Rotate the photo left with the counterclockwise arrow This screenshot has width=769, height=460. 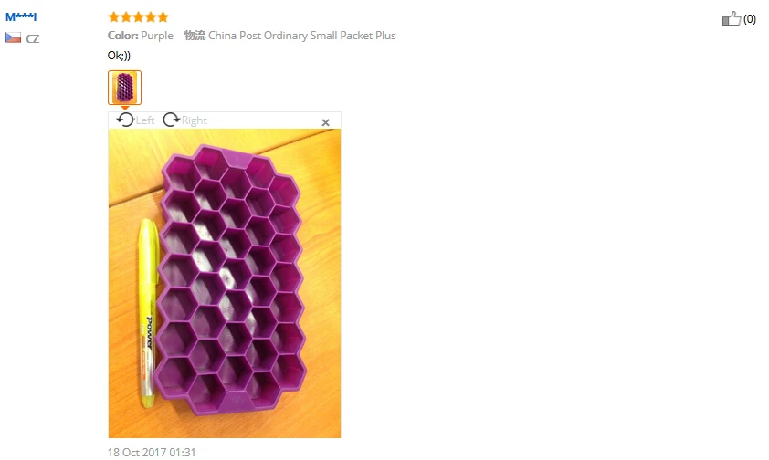(x=125, y=120)
